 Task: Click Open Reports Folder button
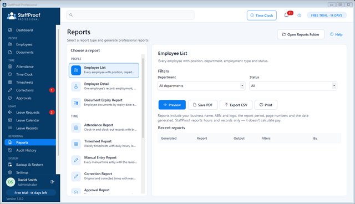301,34
